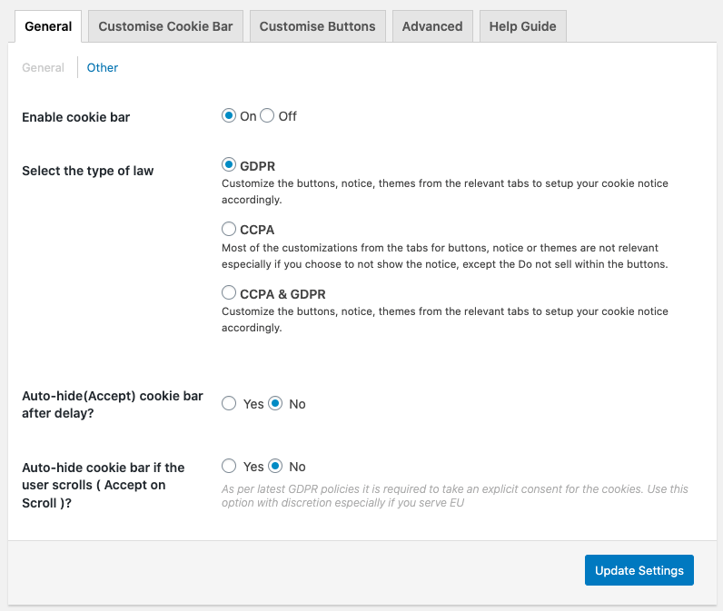The height and width of the screenshot is (611, 723).
Task: Click the Other sub-tab link
Action: [x=103, y=68]
